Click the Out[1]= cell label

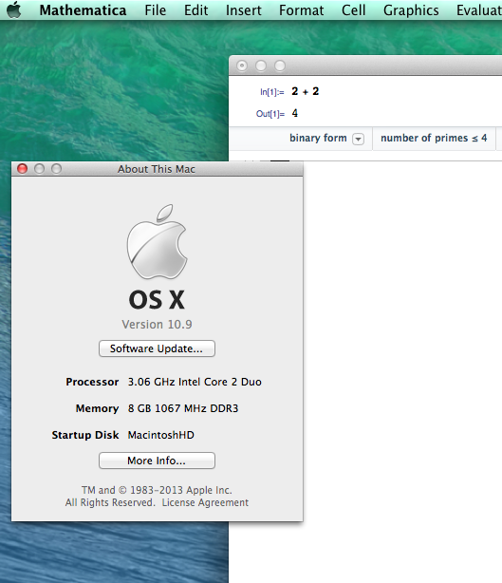(x=270, y=114)
